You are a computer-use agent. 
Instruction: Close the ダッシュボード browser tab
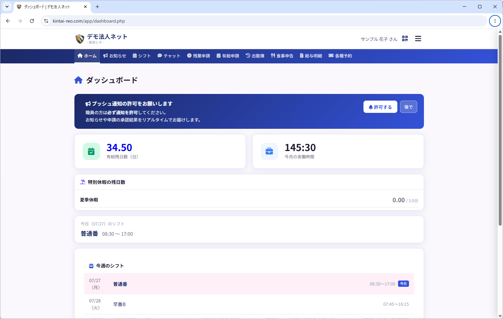(85, 7)
